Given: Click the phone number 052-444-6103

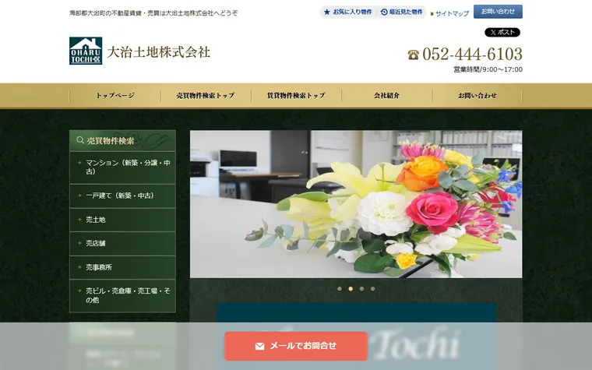Looking at the screenshot, I should pos(472,55).
